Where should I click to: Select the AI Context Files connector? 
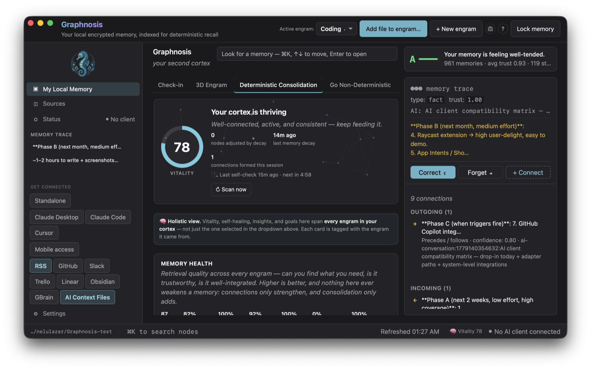coord(88,297)
